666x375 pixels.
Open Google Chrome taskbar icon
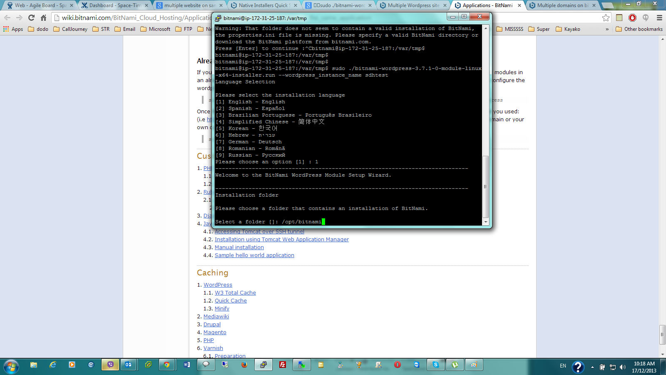click(167, 365)
